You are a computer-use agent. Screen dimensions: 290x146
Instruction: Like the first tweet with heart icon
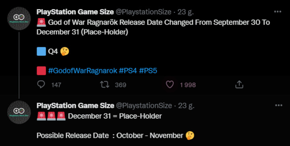click(170, 85)
